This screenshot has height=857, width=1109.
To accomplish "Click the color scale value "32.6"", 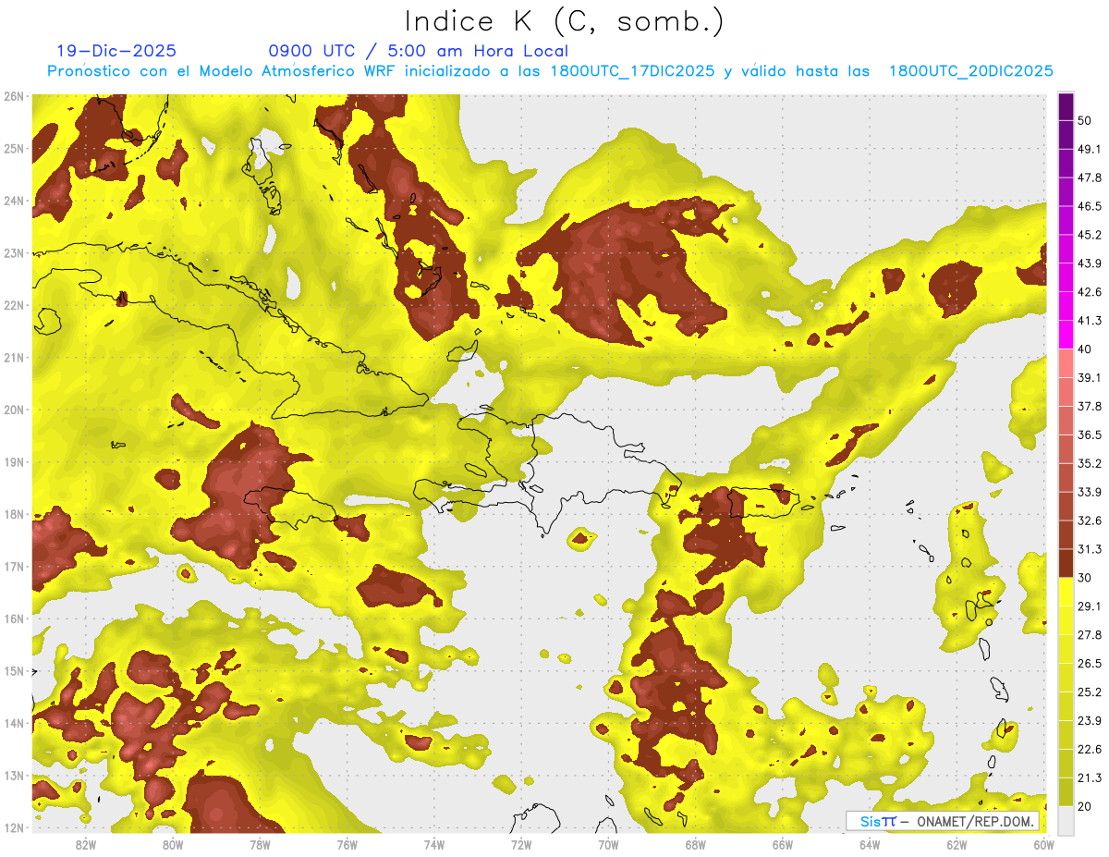I will (1090, 520).
